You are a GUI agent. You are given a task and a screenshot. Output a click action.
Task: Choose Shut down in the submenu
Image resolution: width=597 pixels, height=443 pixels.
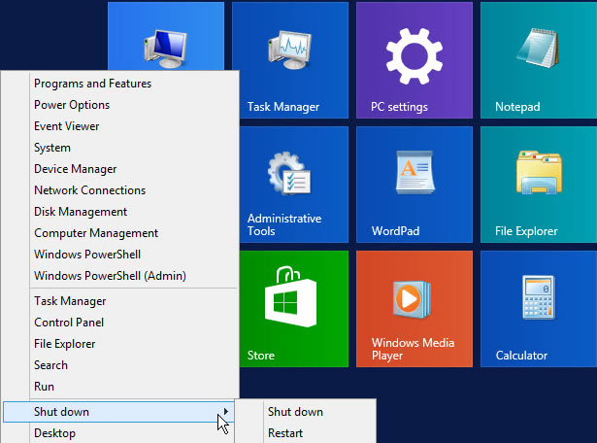[295, 412]
